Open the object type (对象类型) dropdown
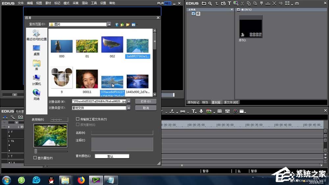Image resolution: width=329 pixels, height=185 pixels. tap(129, 108)
